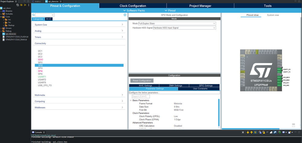Switch to main.c editor tab

click(37, 2)
